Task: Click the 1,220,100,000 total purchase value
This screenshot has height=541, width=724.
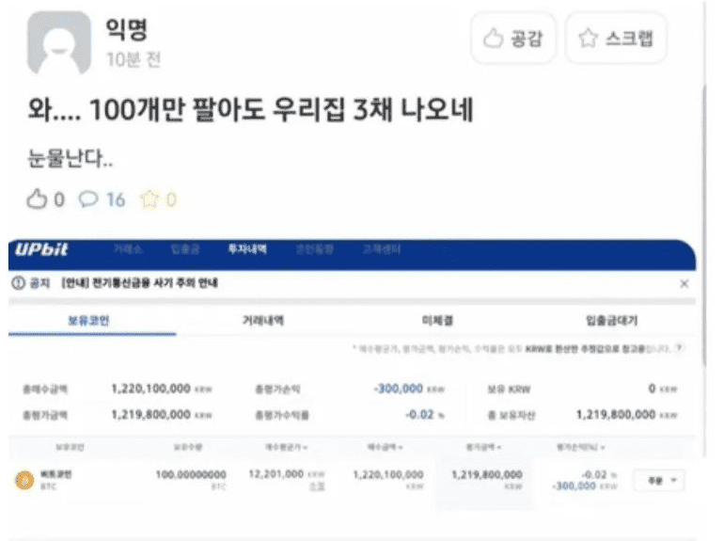Action: point(151,389)
